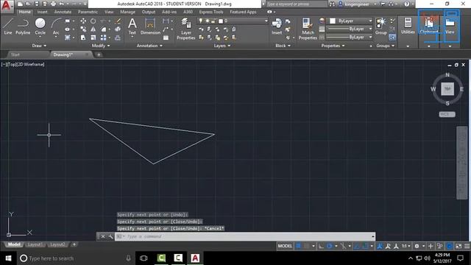
Task: Click the Mirror tool in Modify panel
Action: click(93, 29)
